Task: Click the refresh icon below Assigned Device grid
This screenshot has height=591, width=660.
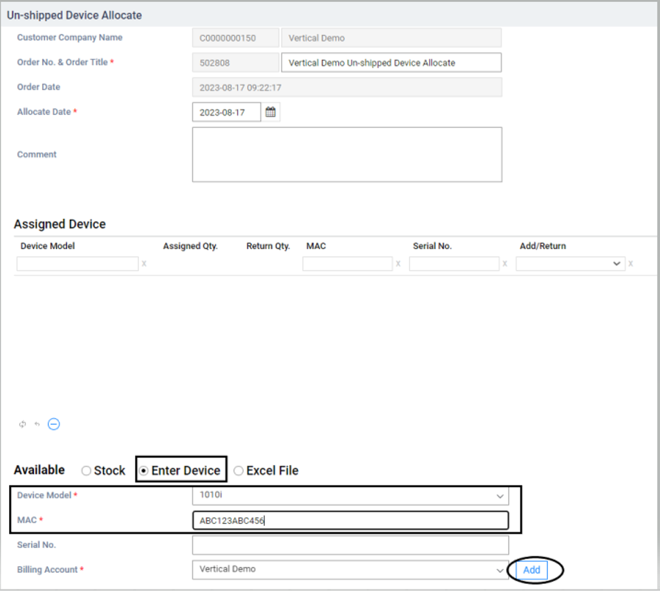Action: coord(22,424)
